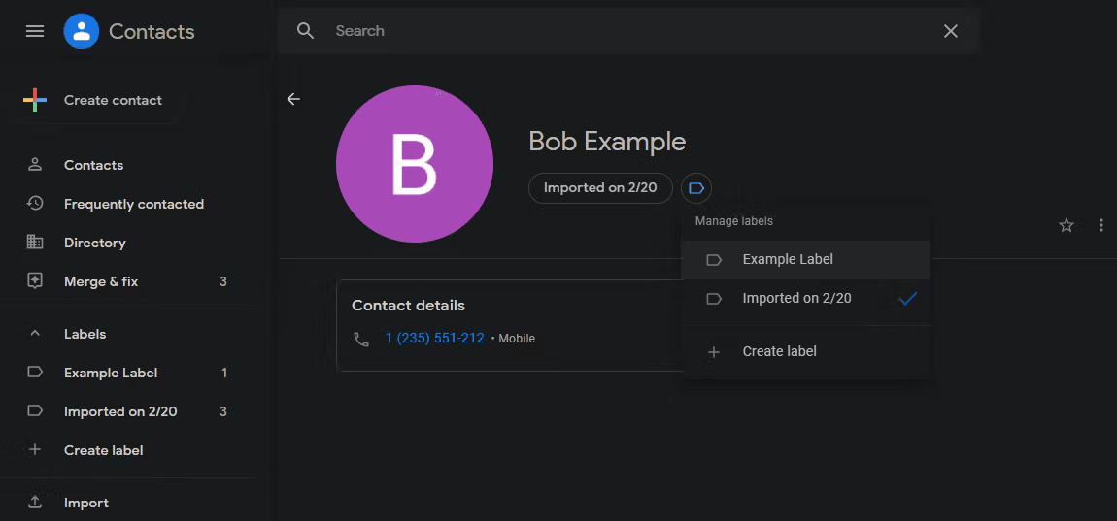Clear search with the X icon

point(950,31)
